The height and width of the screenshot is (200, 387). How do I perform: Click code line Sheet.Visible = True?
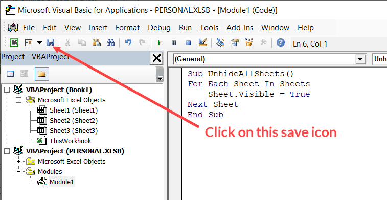click(259, 94)
